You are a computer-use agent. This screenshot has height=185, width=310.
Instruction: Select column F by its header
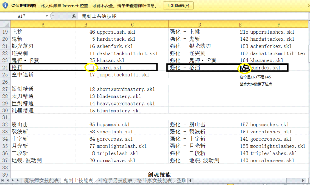(279, 24)
